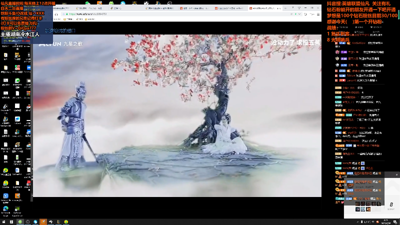Open GeForce Experience desktop shortcut
Screen dimensions: 400x225
point(17,210)
